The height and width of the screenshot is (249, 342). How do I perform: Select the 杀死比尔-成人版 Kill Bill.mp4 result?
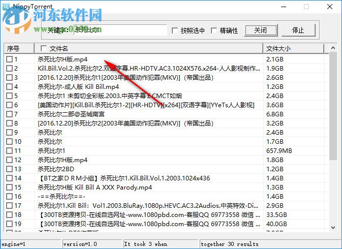[78, 87]
